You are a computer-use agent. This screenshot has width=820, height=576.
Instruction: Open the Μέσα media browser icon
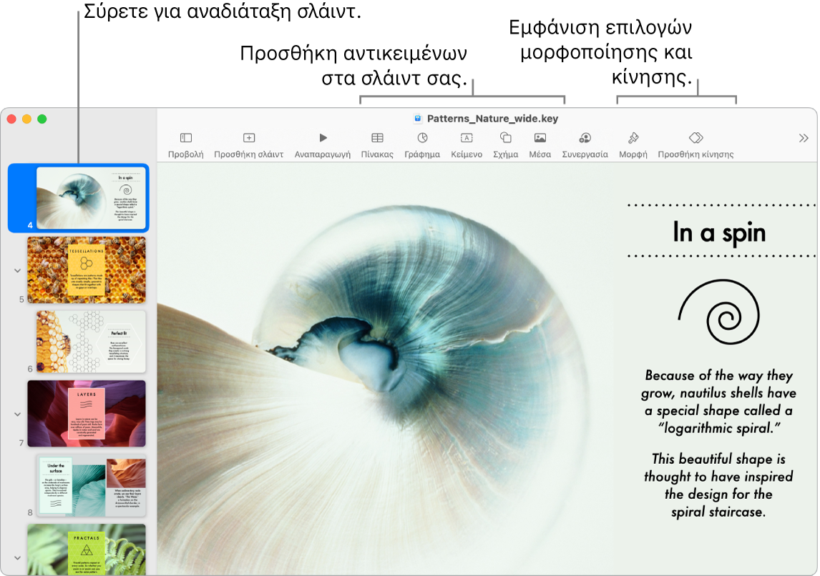pos(541,137)
